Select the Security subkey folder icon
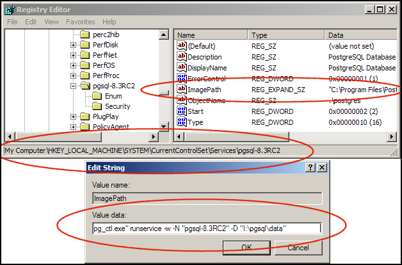The height and width of the screenshot is (265, 402). [97, 106]
